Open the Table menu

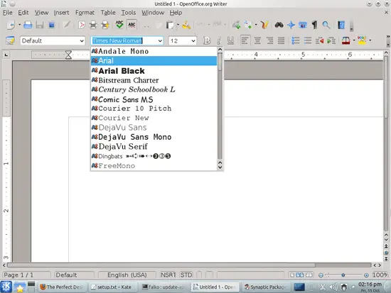click(x=108, y=13)
